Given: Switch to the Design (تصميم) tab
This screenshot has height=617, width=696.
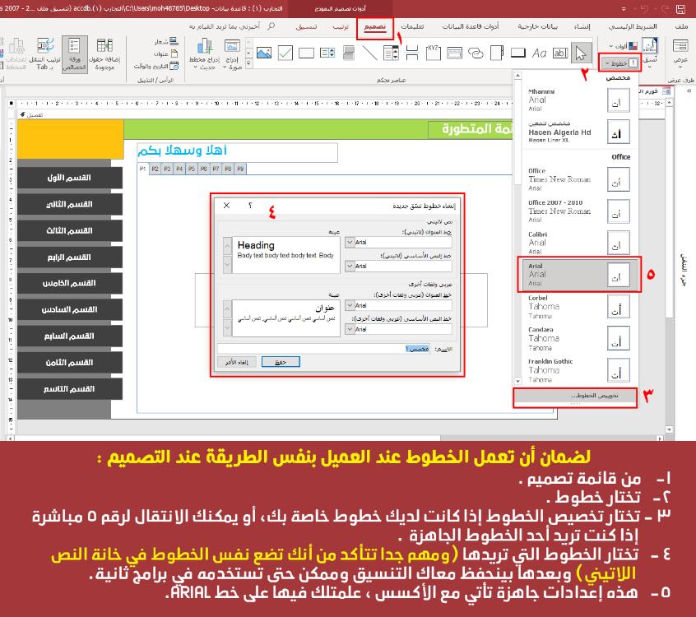Looking at the screenshot, I should (x=375, y=27).
